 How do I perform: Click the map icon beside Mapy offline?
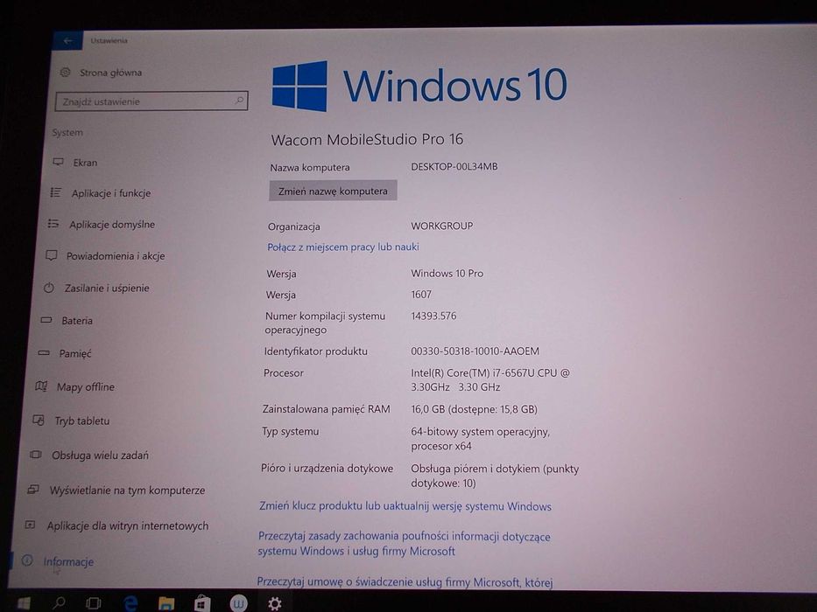pyautogui.click(x=41, y=386)
